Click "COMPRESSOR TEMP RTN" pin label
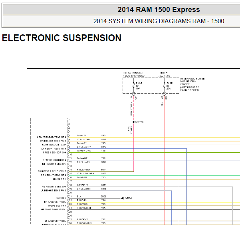This screenshot has width=240, height=225. pos(52,137)
